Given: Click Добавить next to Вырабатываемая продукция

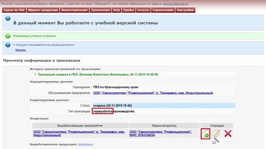Looking at the screenshot, I should coord(86,144).
